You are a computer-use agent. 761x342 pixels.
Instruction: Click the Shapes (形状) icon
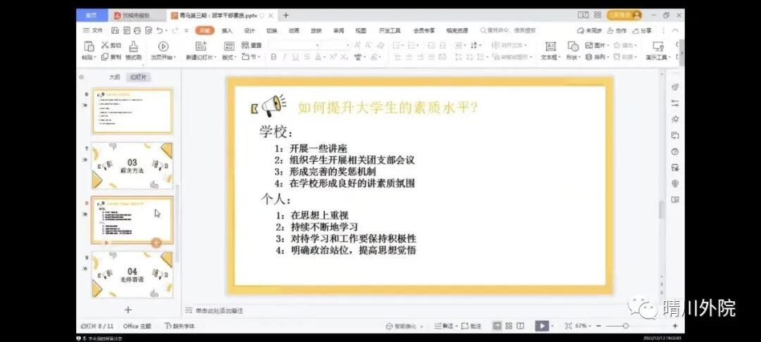click(x=571, y=46)
